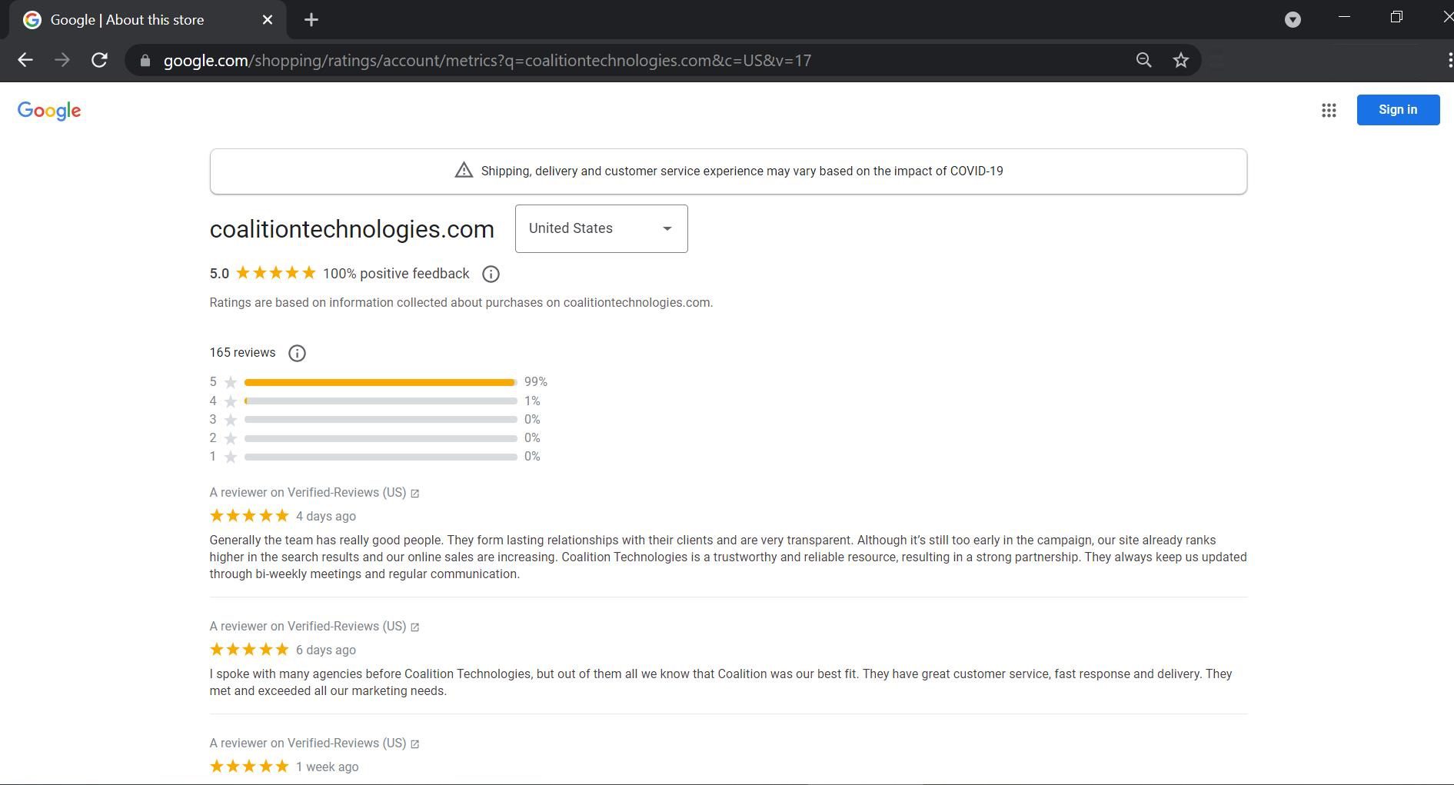The width and height of the screenshot is (1454, 785).
Task: Click the 5-star rating bar
Action: (x=380, y=382)
